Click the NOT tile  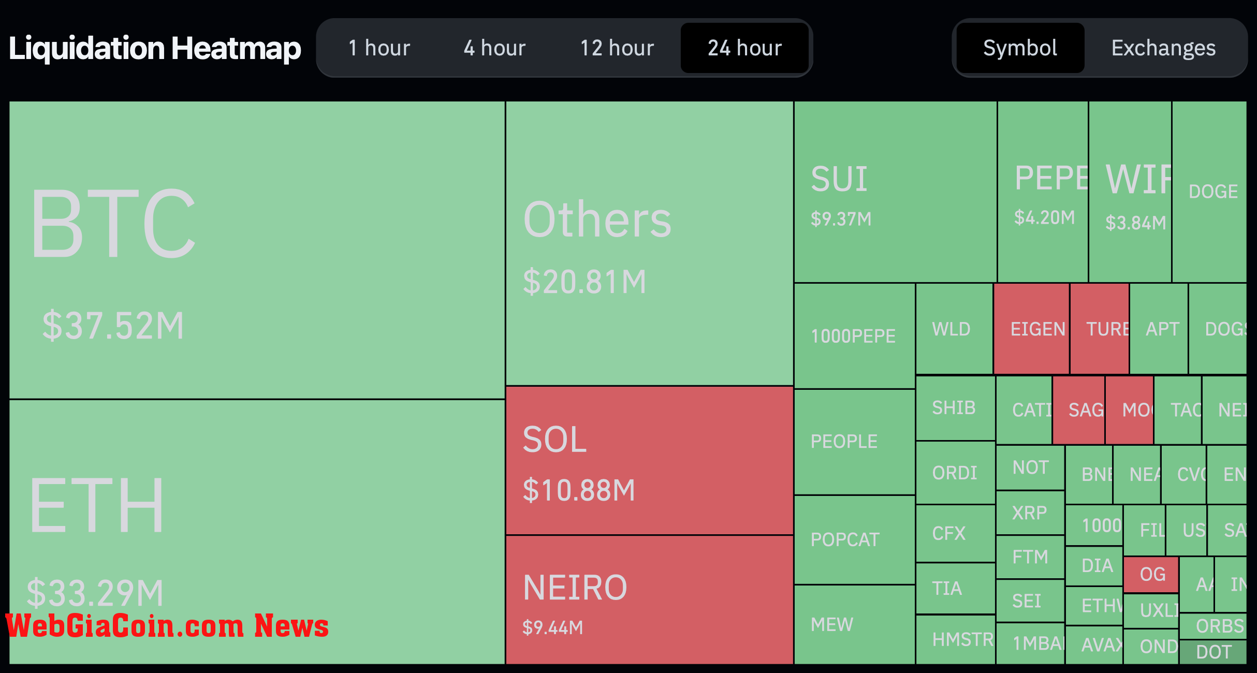pos(1030,467)
